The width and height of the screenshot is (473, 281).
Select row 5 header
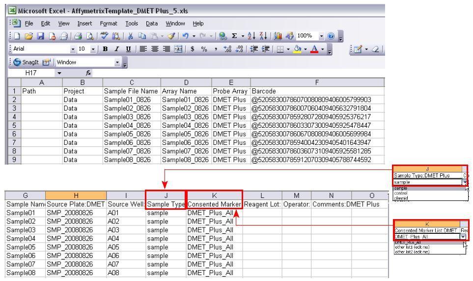click(14, 125)
